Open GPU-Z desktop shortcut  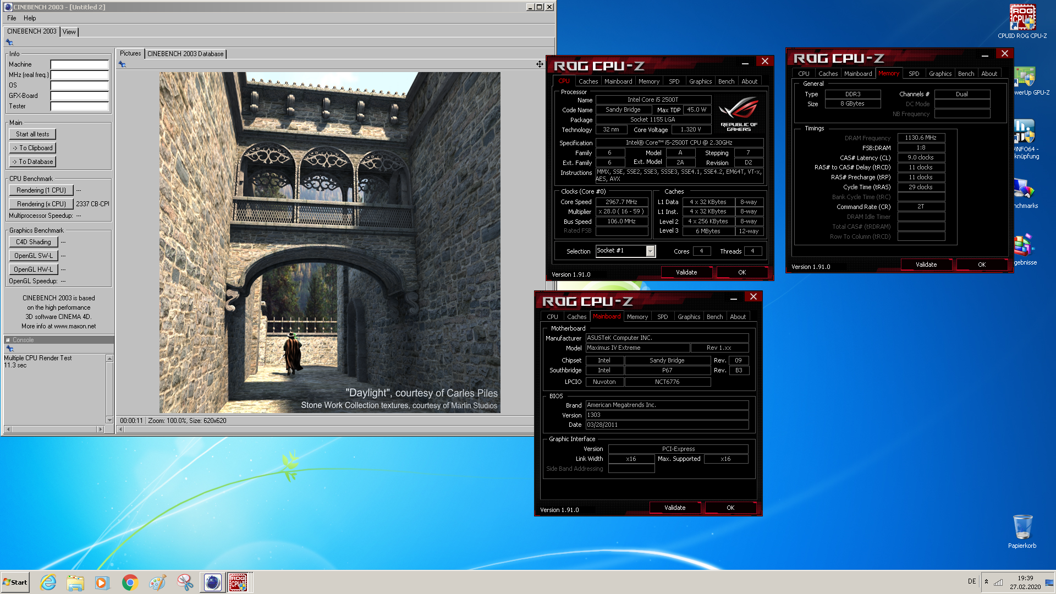pyautogui.click(x=1026, y=81)
